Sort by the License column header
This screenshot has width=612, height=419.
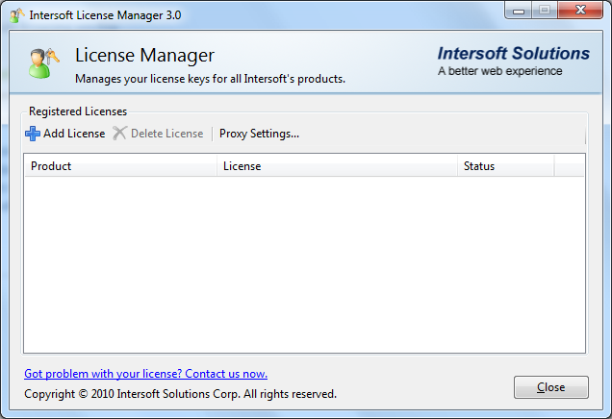pos(337,166)
